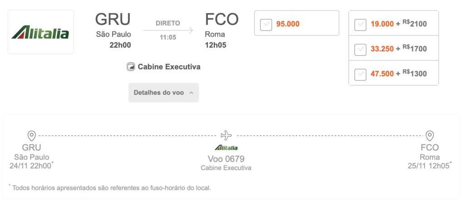Screen dimensions: 465x202
Task: Click the 11:05 flight duration label
Action: 168,37
